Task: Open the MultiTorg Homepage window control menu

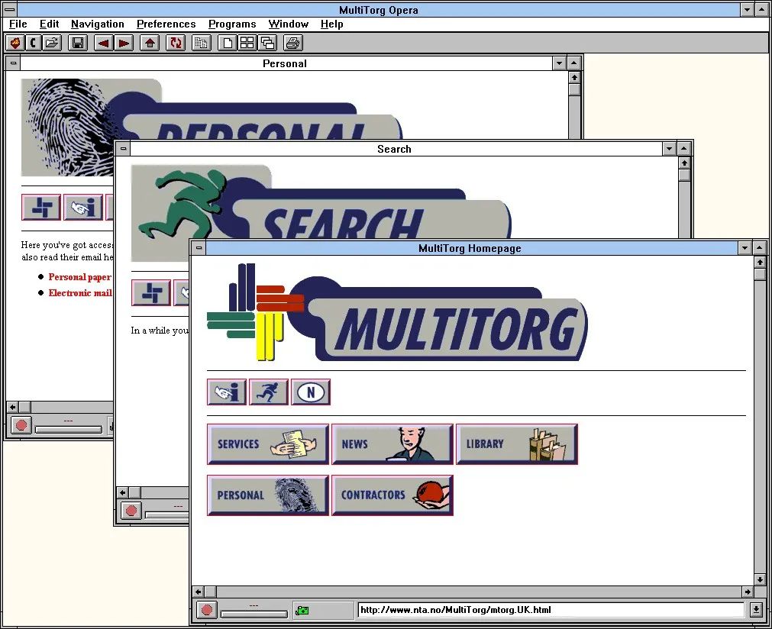Action: click(x=199, y=248)
